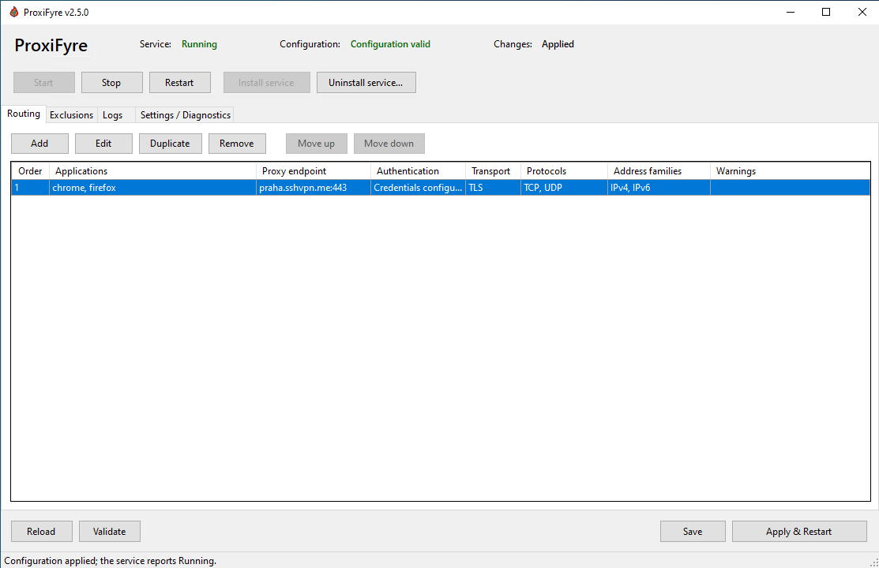Viewport: 879px width, 568px height.
Task: Click the TLS transport cell
Action: [493, 188]
